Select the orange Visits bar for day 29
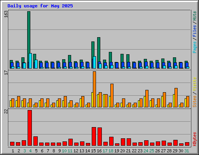The height and width of the screenshot is (155, 199). (176, 98)
